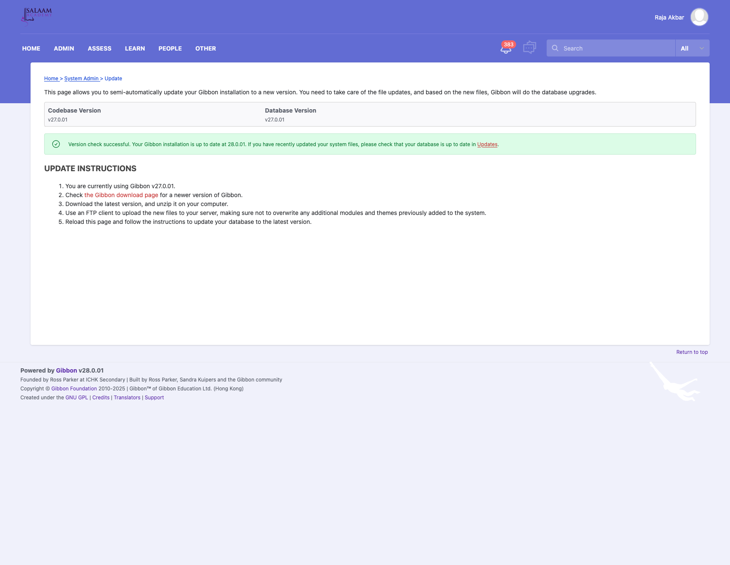Select the Codebase Version heading
The width and height of the screenshot is (730, 565).
[x=74, y=110]
